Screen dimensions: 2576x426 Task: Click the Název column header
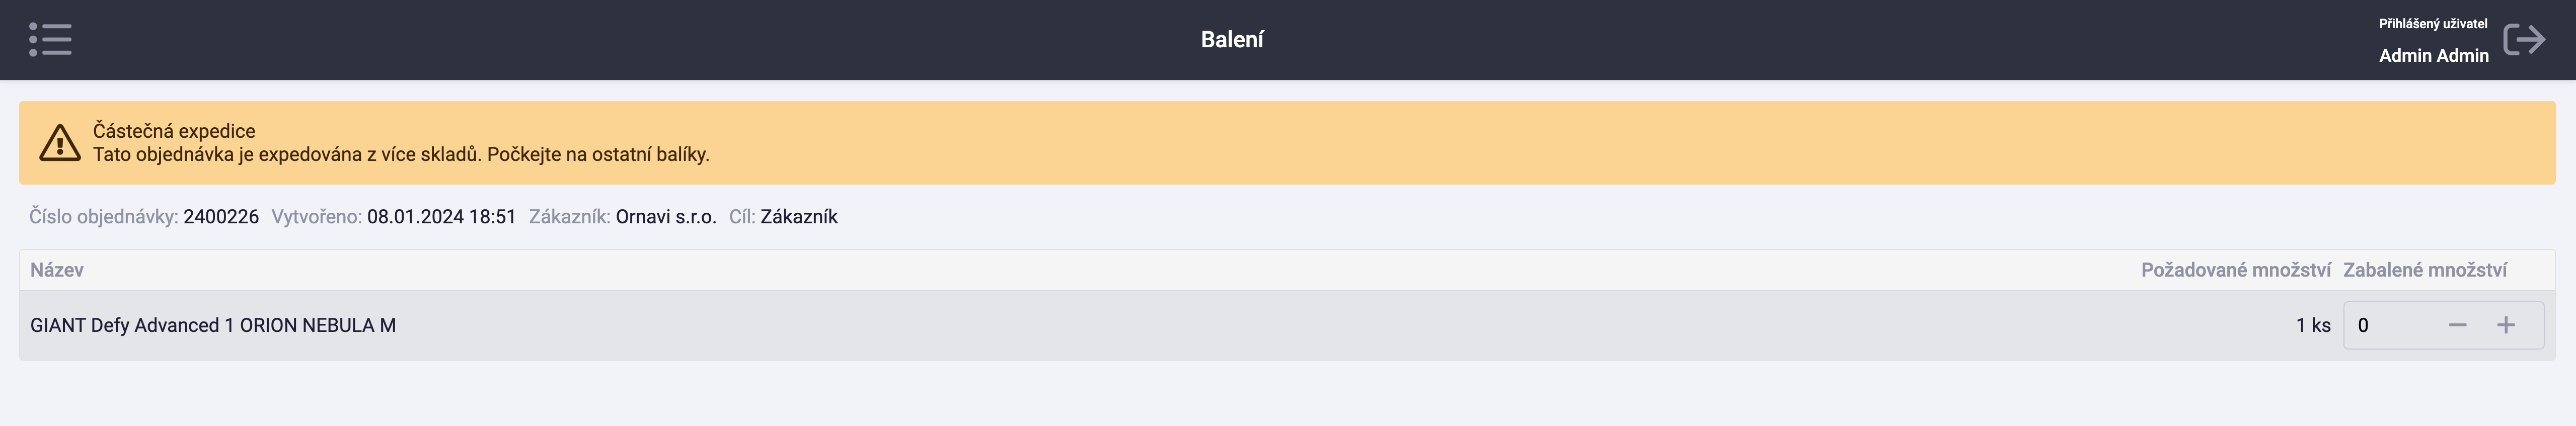click(x=57, y=270)
